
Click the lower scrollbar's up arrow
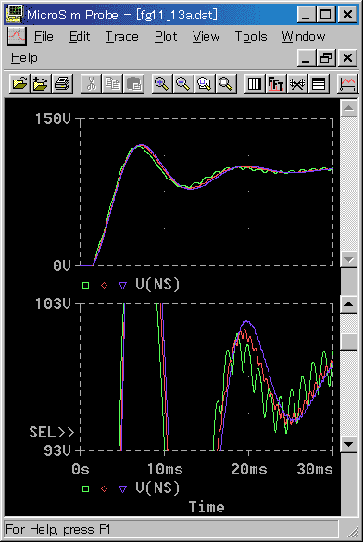click(x=349, y=304)
